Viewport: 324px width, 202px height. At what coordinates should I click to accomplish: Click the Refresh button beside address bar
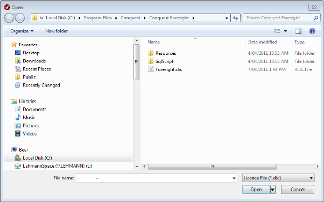click(236, 18)
